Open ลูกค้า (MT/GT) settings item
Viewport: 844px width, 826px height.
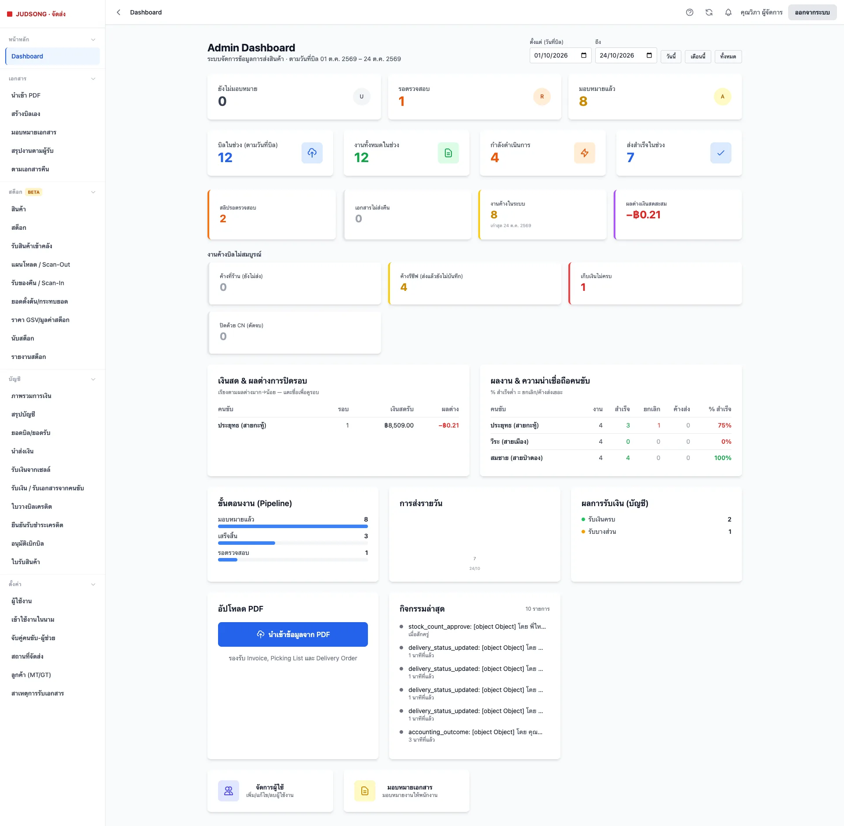[x=52, y=675]
